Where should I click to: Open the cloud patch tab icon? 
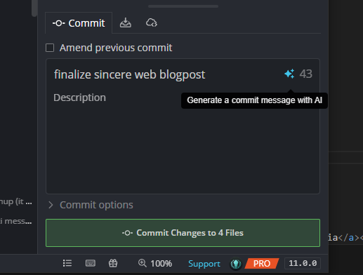click(x=152, y=22)
